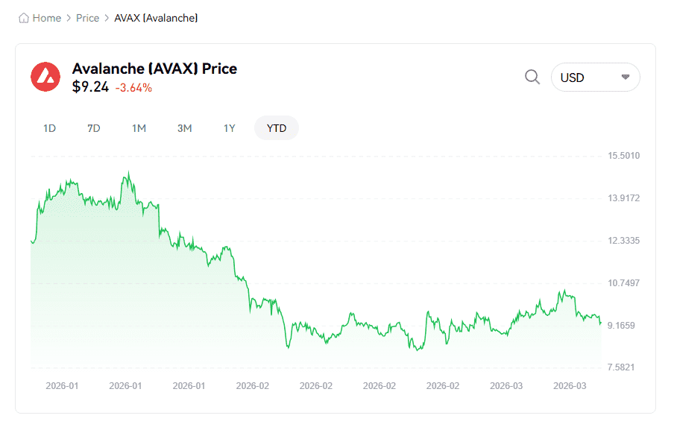Expand the USD currency dropdown

(x=595, y=78)
